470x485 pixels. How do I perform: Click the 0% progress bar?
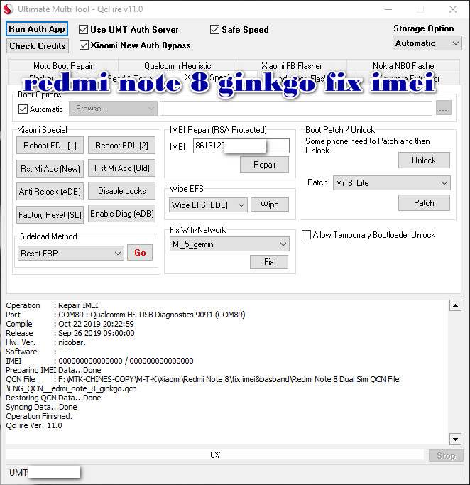pos(215,455)
